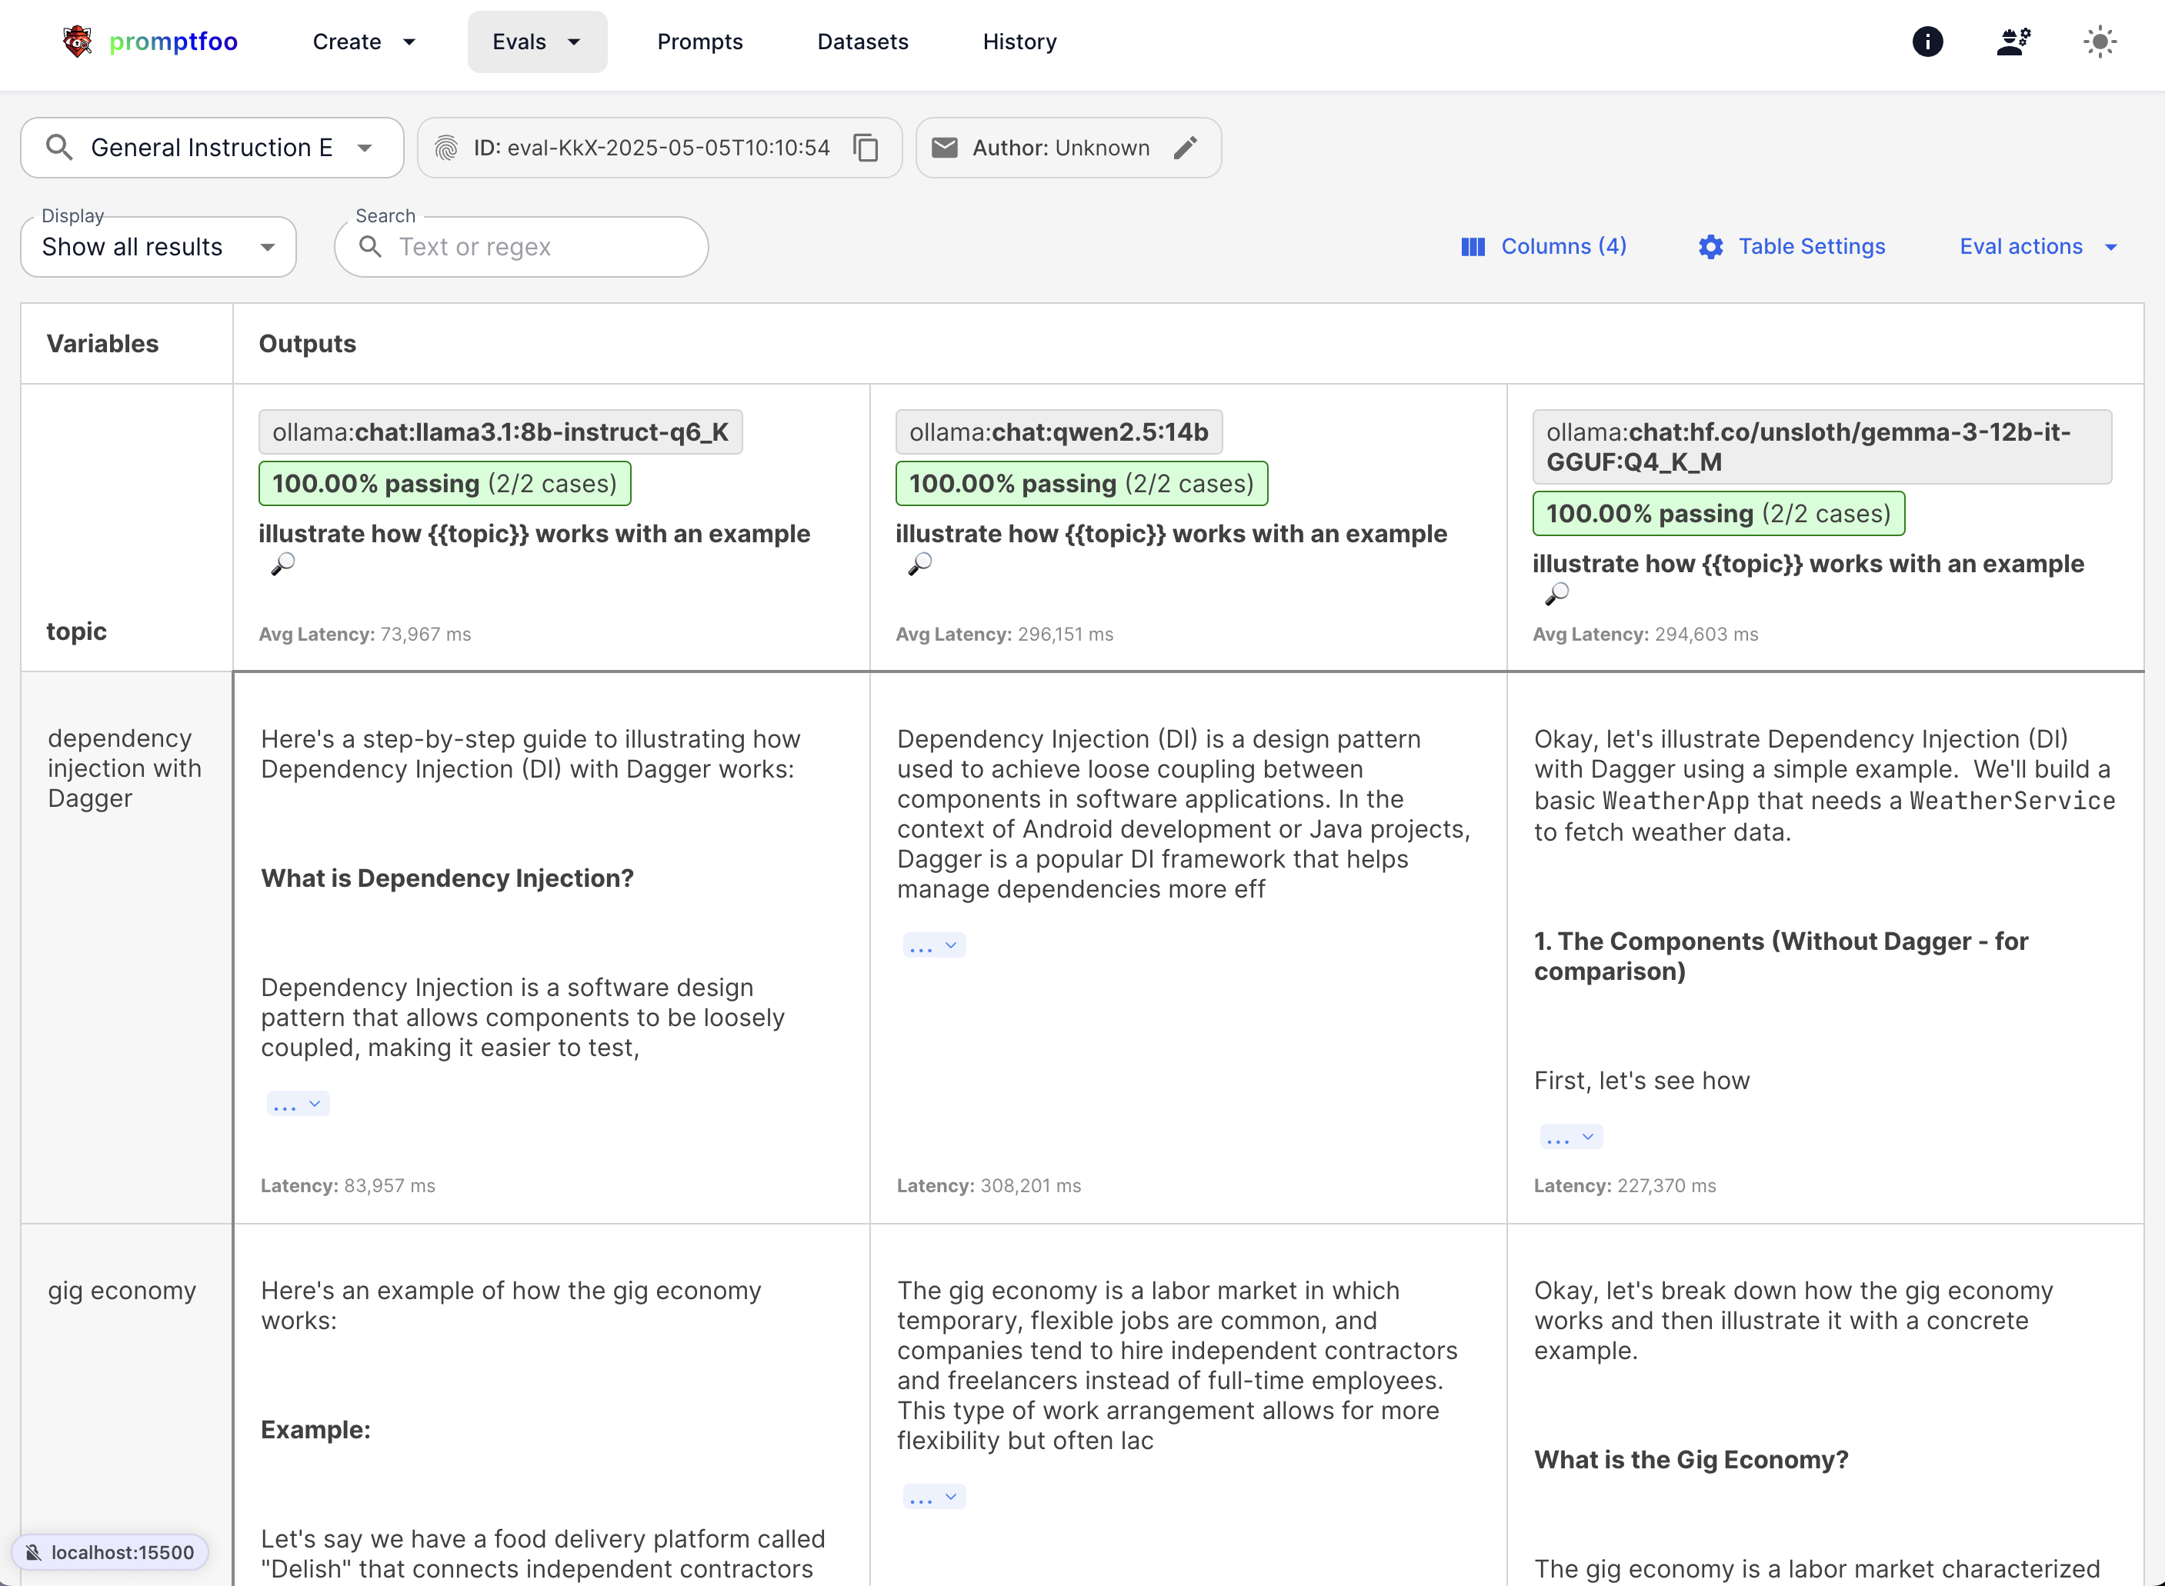
Task: Click magnifier under gemma-3 prompt
Action: click(1556, 595)
